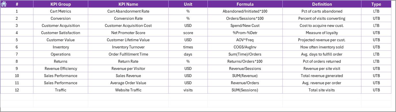Select the Formula column header
Viewport: 396px width, 112px height.
point(245,4)
